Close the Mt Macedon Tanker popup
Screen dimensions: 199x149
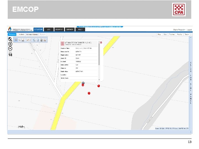[x=101, y=42]
